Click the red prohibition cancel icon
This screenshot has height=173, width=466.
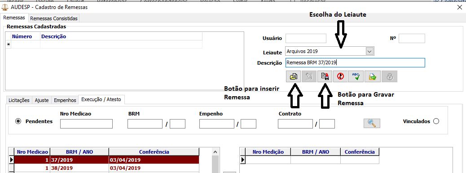click(340, 77)
